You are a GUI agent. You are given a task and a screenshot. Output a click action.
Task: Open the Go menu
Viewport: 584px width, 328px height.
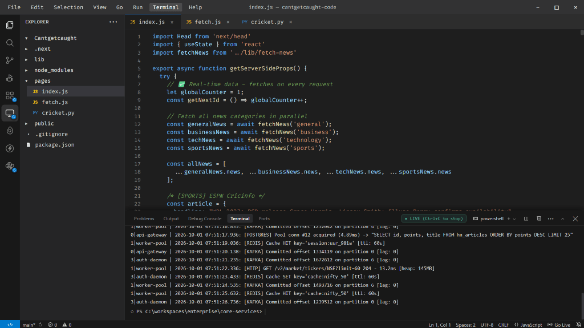pyautogui.click(x=119, y=7)
